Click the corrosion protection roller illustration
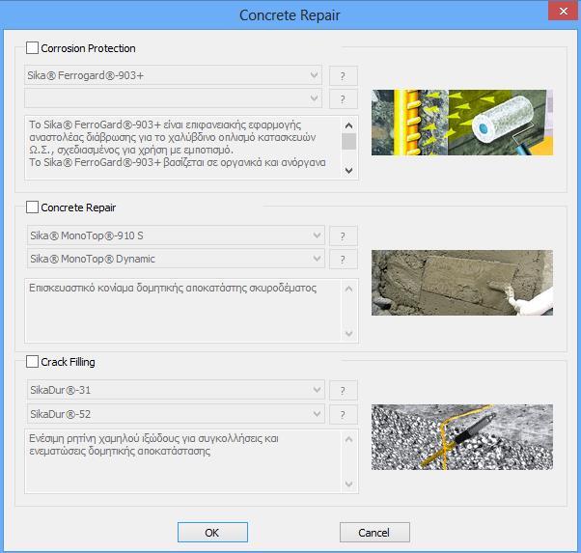Viewport: 581px width, 553px height. [462, 123]
